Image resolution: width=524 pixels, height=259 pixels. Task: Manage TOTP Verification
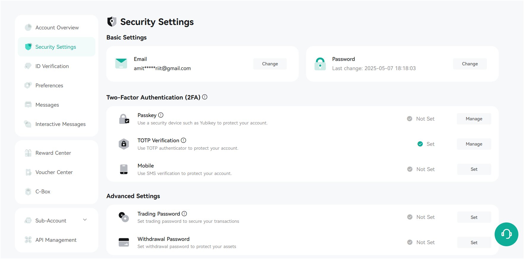coord(474,144)
